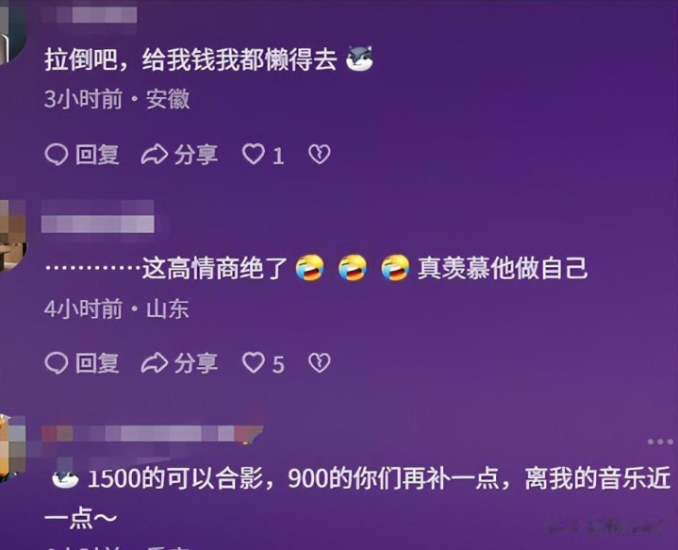
Task: Click the first laughing-crying emoji after 绝了
Action: [x=309, y=268]
